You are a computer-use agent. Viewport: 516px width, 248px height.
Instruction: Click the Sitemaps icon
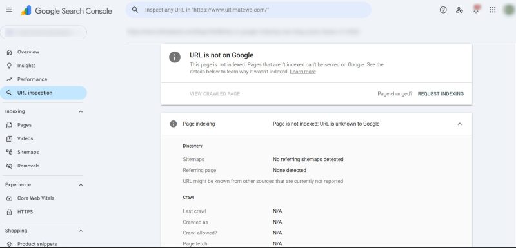9,152
